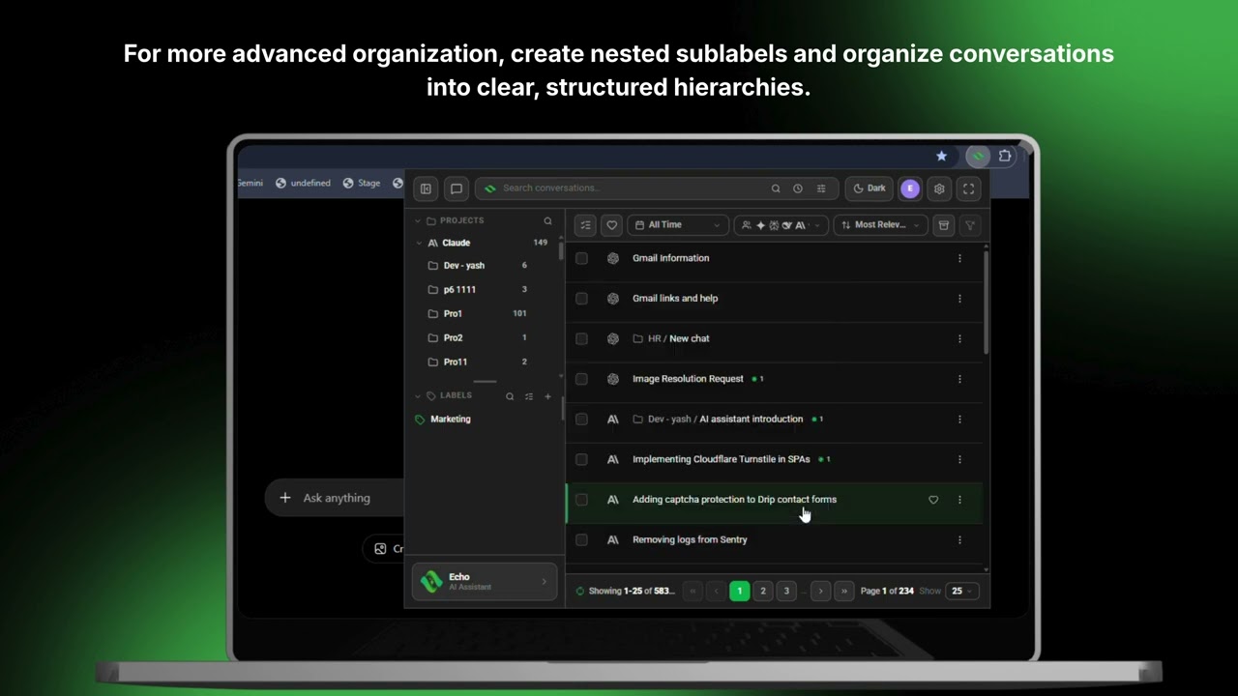The image size is (1238, 696).
Task: Favorite the Adding captcha protection conversation
Action: pos(933,500)
